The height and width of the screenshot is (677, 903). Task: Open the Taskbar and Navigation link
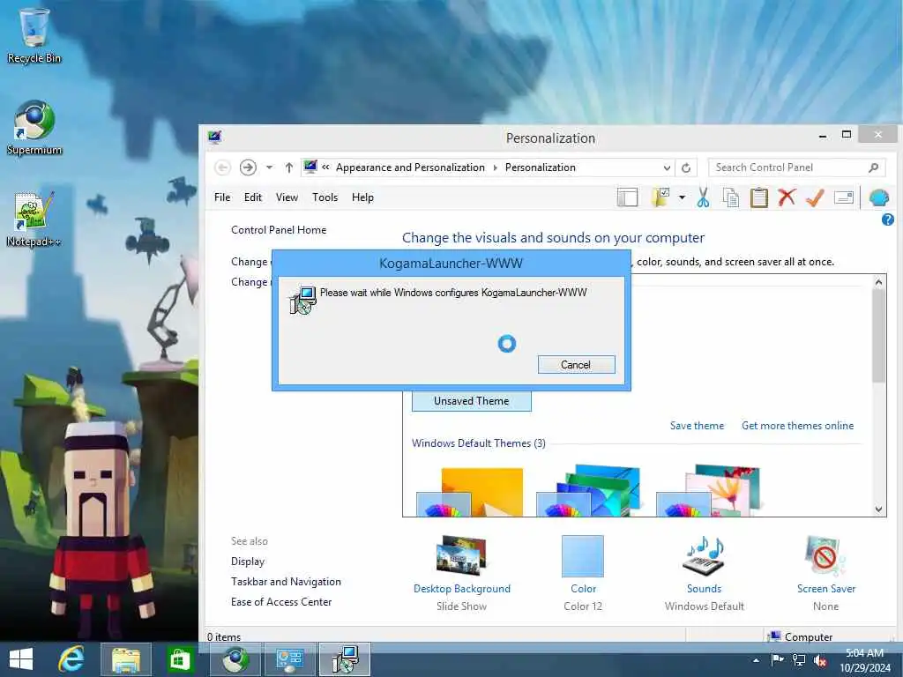click(x=286, y=582)
